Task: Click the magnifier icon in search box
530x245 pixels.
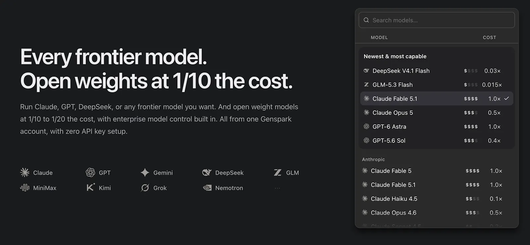Action: pos(366,20)
